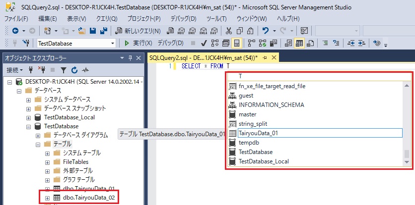Viewport: 415px width, 205px height.
Task: Open the TestDatabase database dropdown
Action: [x=113, y=43]
